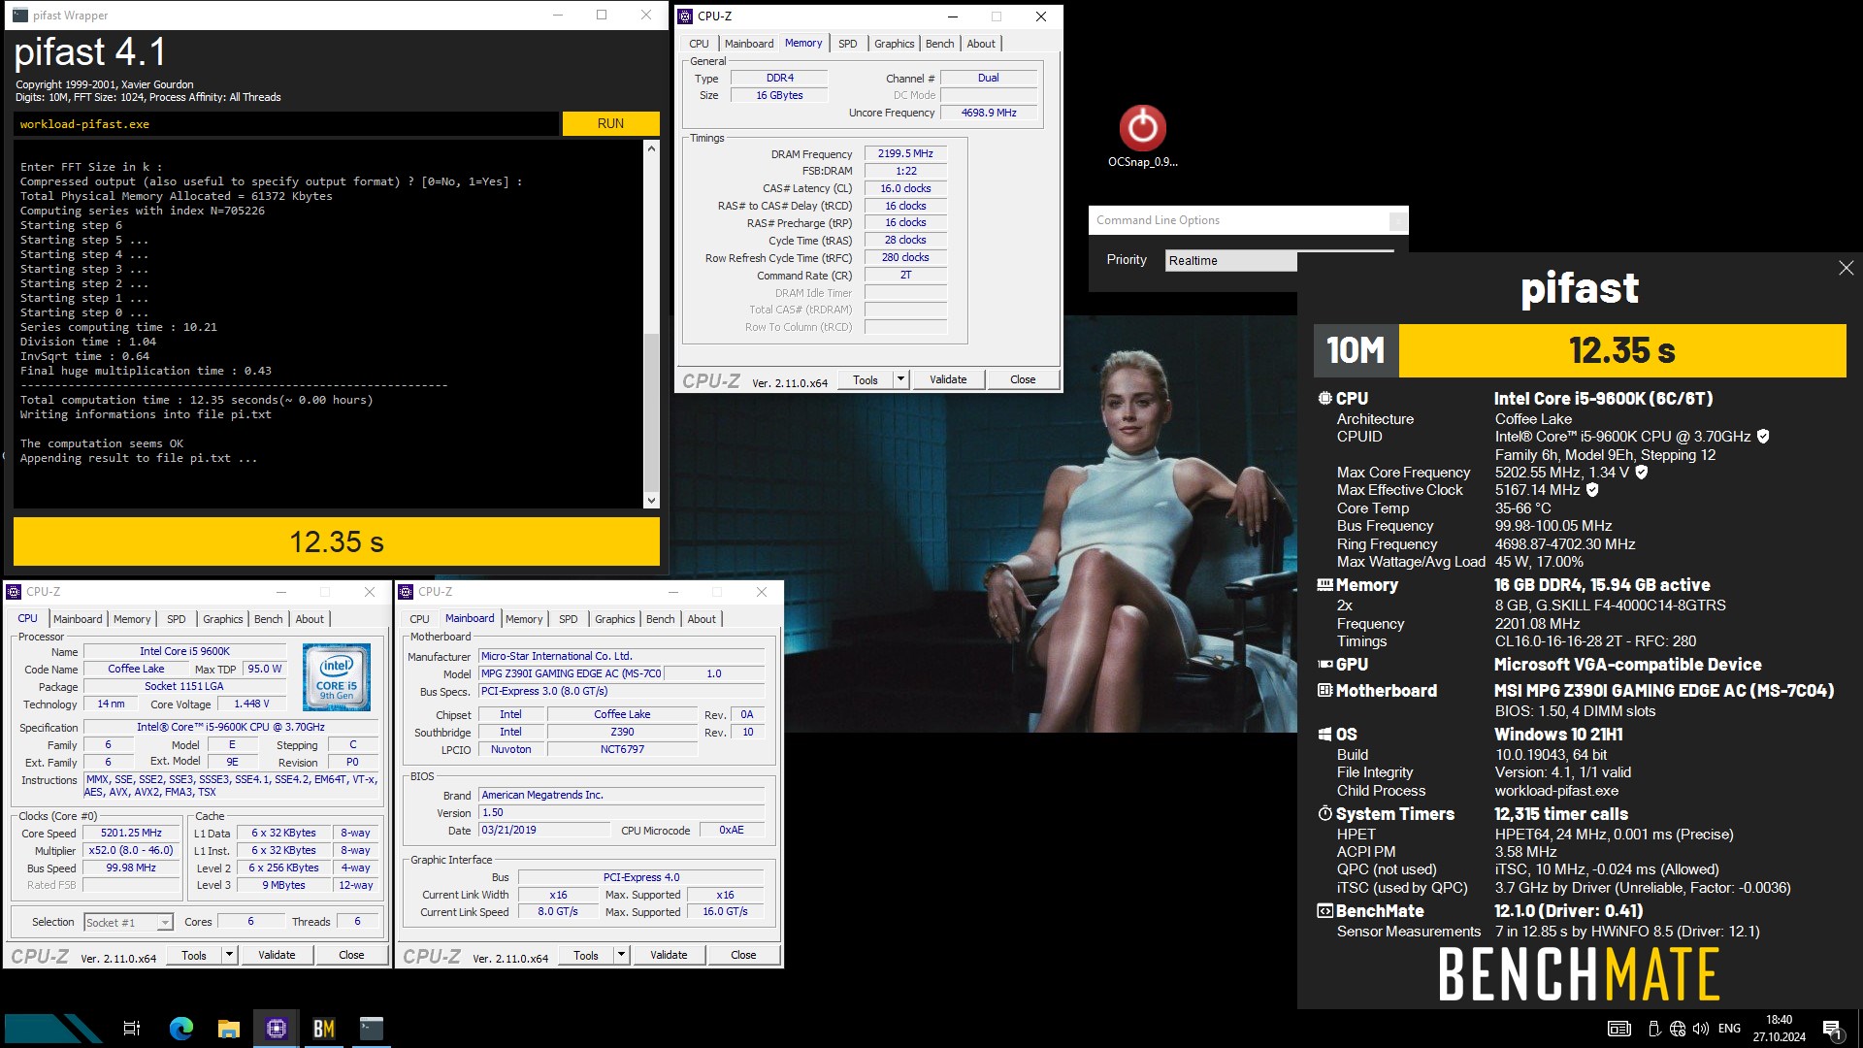Expand Tools dropdown in CPU-Z CPU window
This screenshot has width=1863, height=1048.
(x=229, y=955)
